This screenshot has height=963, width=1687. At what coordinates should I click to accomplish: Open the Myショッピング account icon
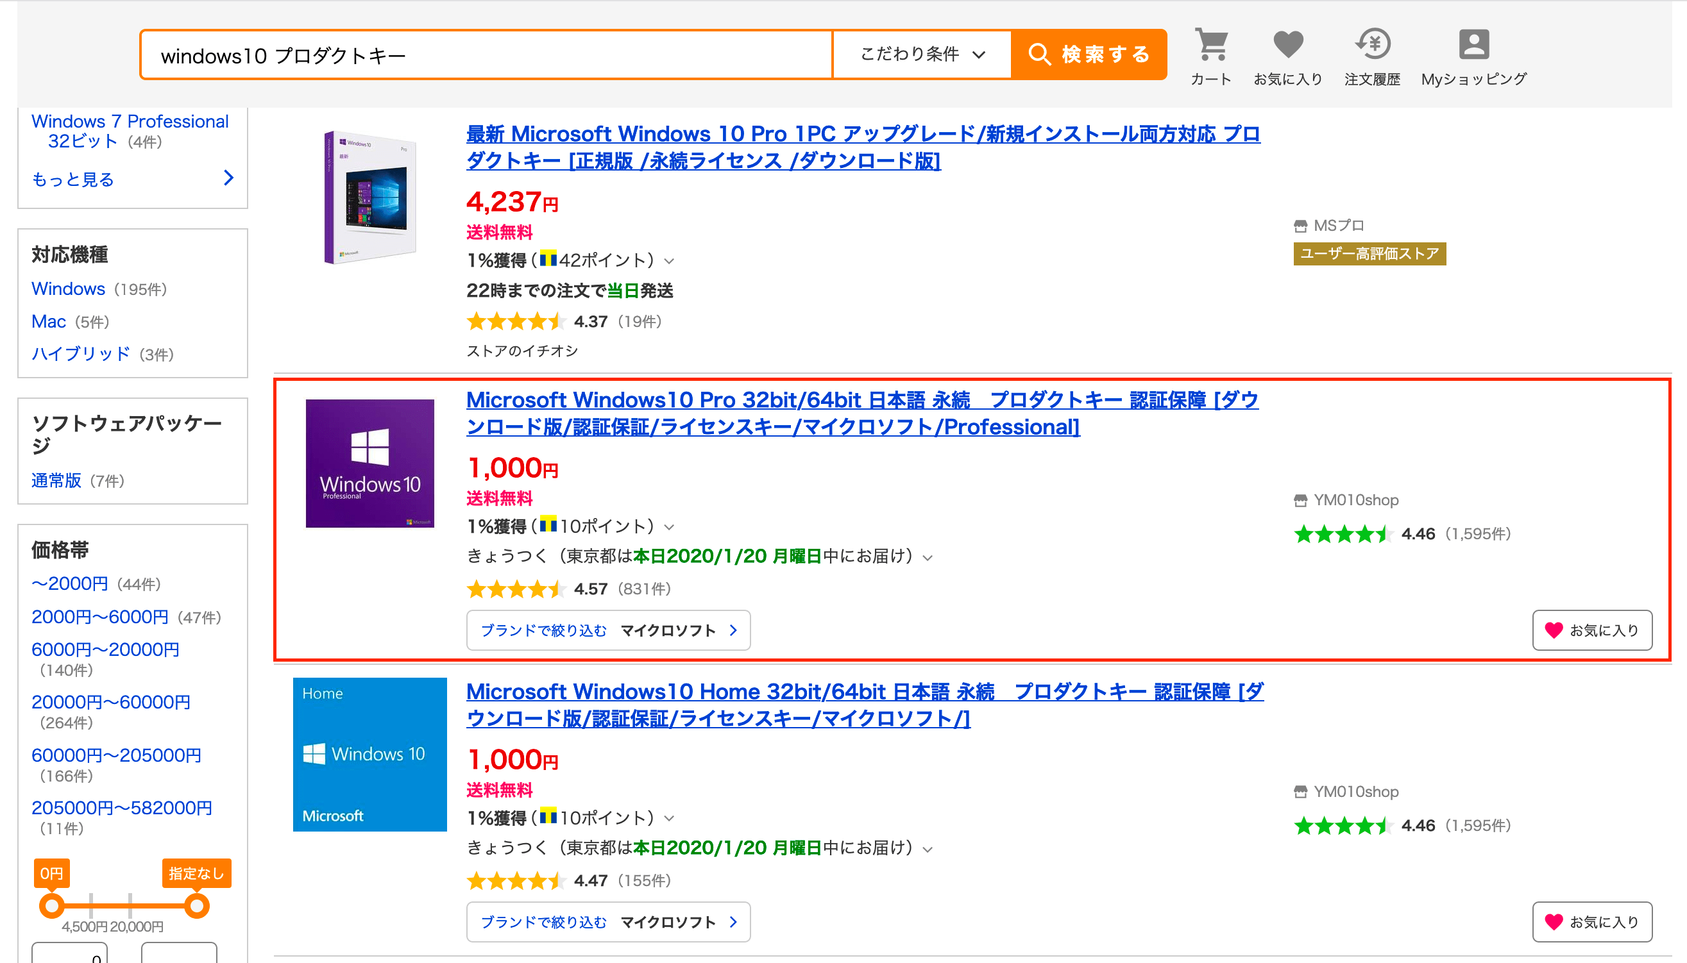coord(1474,57)
